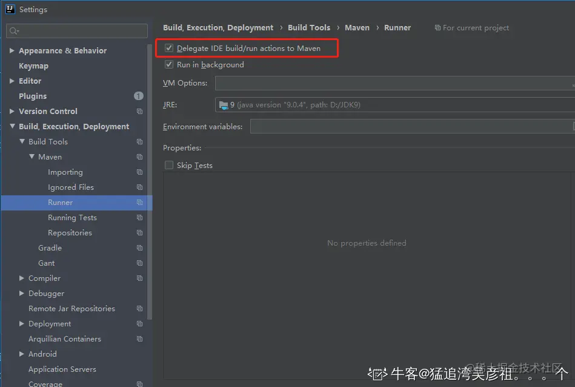Click the Environment variables field

[413, 126]
